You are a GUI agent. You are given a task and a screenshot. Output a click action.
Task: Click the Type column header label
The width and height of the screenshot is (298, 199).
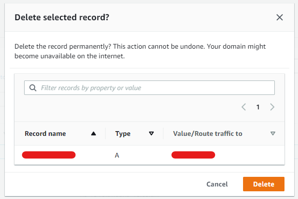(123, 133)
